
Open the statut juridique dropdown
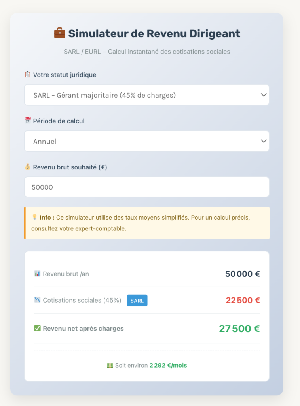point(146,95)
